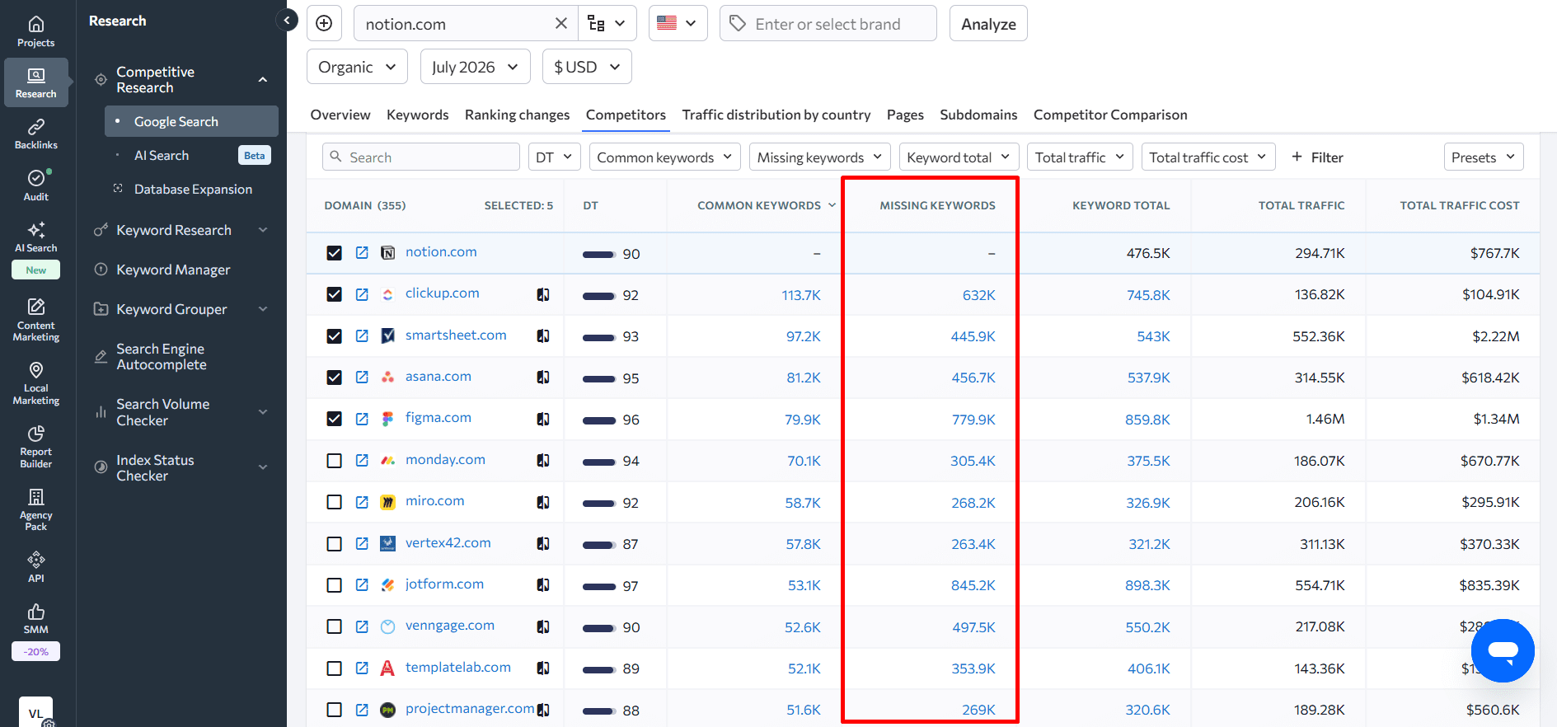Collapse the Research side panel
Screen dimensions: 1557x727
[x=286, y=21]
